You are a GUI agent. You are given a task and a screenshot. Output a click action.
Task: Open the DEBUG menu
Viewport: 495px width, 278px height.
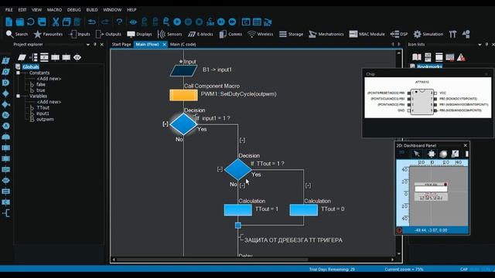74,10
